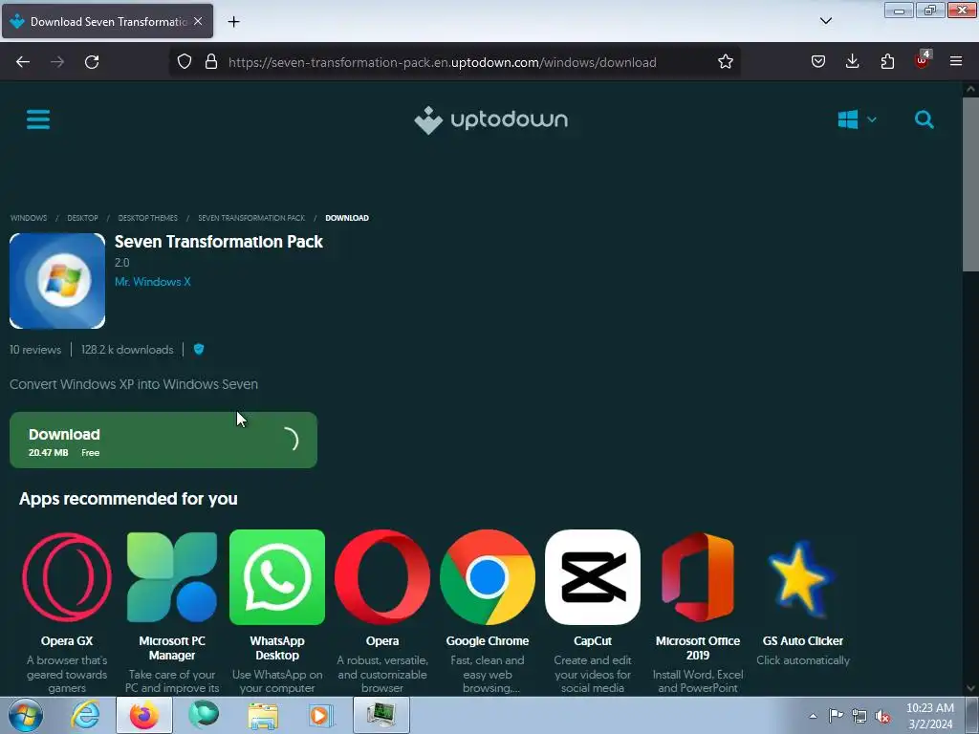This screenshot has width=979, height=734.
Task: Bookmark this page with the star
Action: pyautogui.click(x=725, y=62)
